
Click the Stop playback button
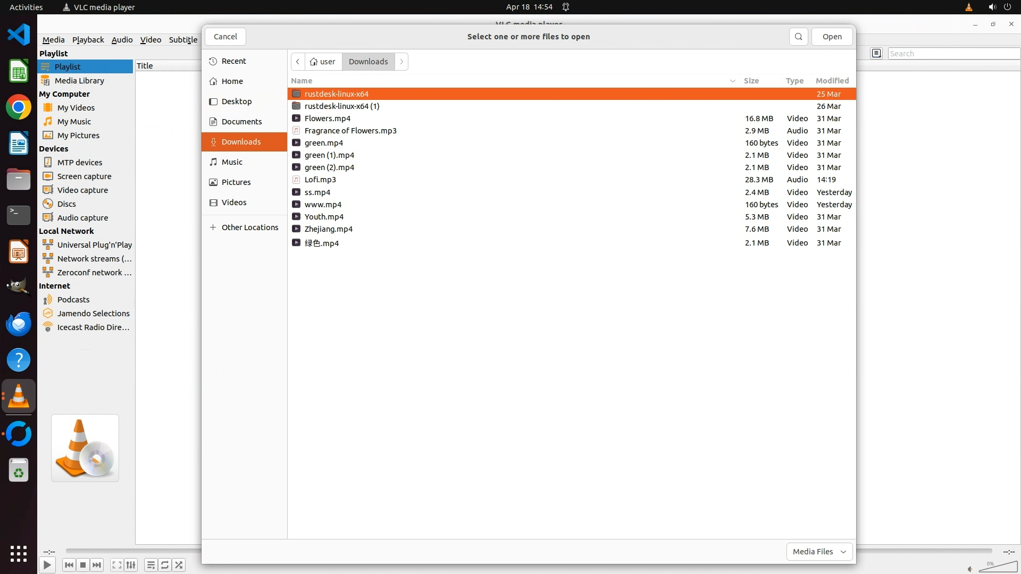tap(83, 565)
